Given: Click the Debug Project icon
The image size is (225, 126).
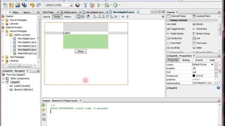Looking at the screenshot, I should pyautogui.click(x=107, y=5).
